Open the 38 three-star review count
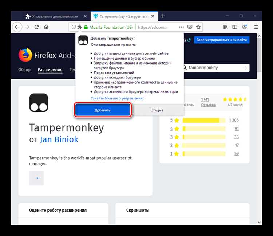 (x=237, y=137)
